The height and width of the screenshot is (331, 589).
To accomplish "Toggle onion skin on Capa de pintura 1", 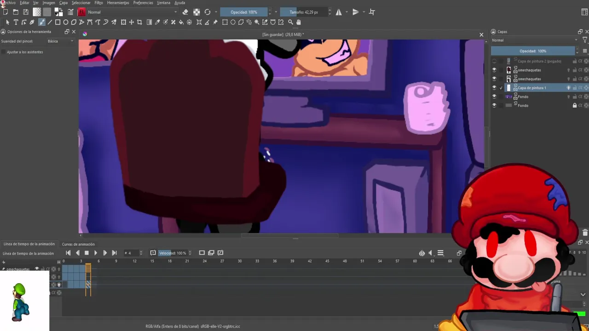I will [x=569, y=88].
